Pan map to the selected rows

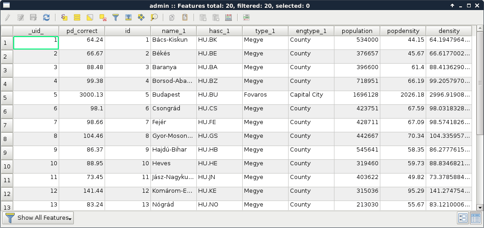141,17
